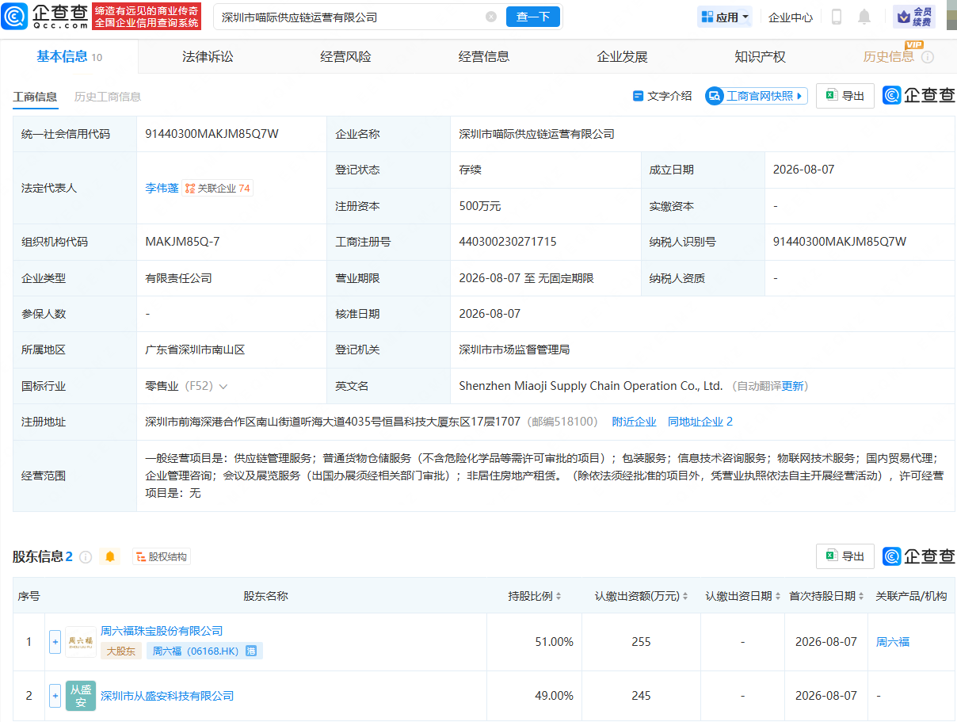Select the 工商信息 sub-tab
This screenshot has height=722, width=957.
tap(35, 97)
